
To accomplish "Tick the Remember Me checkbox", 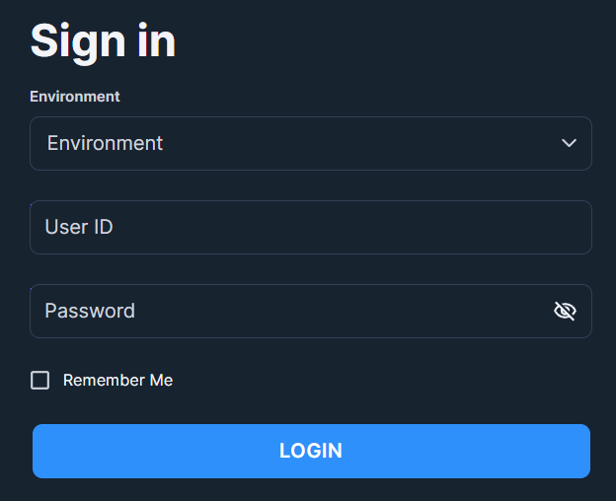I will click(40, 380).
